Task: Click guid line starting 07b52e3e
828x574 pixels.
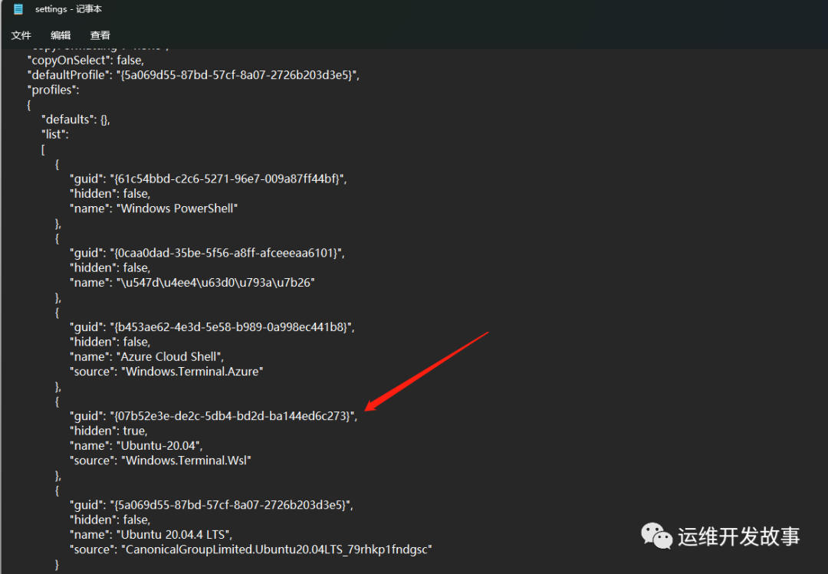Action: pyautogui.click(x=213, y=416)
